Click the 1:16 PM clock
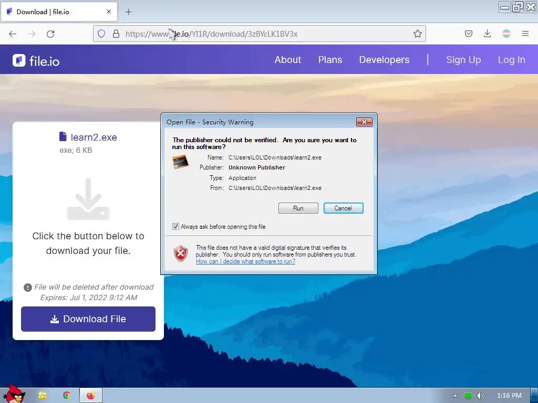This screenshot has width=538, height=403. [x=509, y=396]
